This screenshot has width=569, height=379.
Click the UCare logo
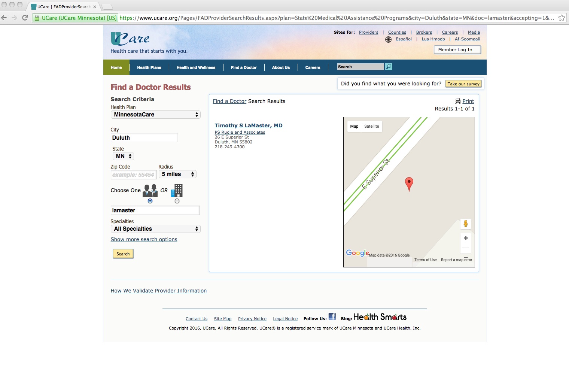[x=130, y=39]
